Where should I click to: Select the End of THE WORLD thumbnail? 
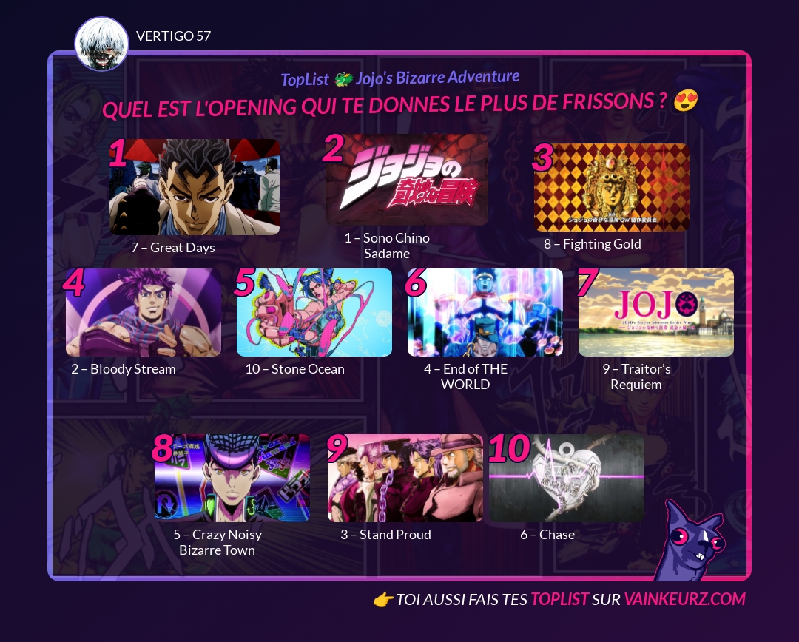485,312
